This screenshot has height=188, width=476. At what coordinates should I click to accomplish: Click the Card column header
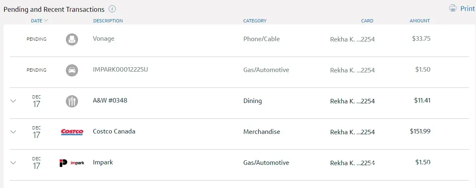pos(367,21)
